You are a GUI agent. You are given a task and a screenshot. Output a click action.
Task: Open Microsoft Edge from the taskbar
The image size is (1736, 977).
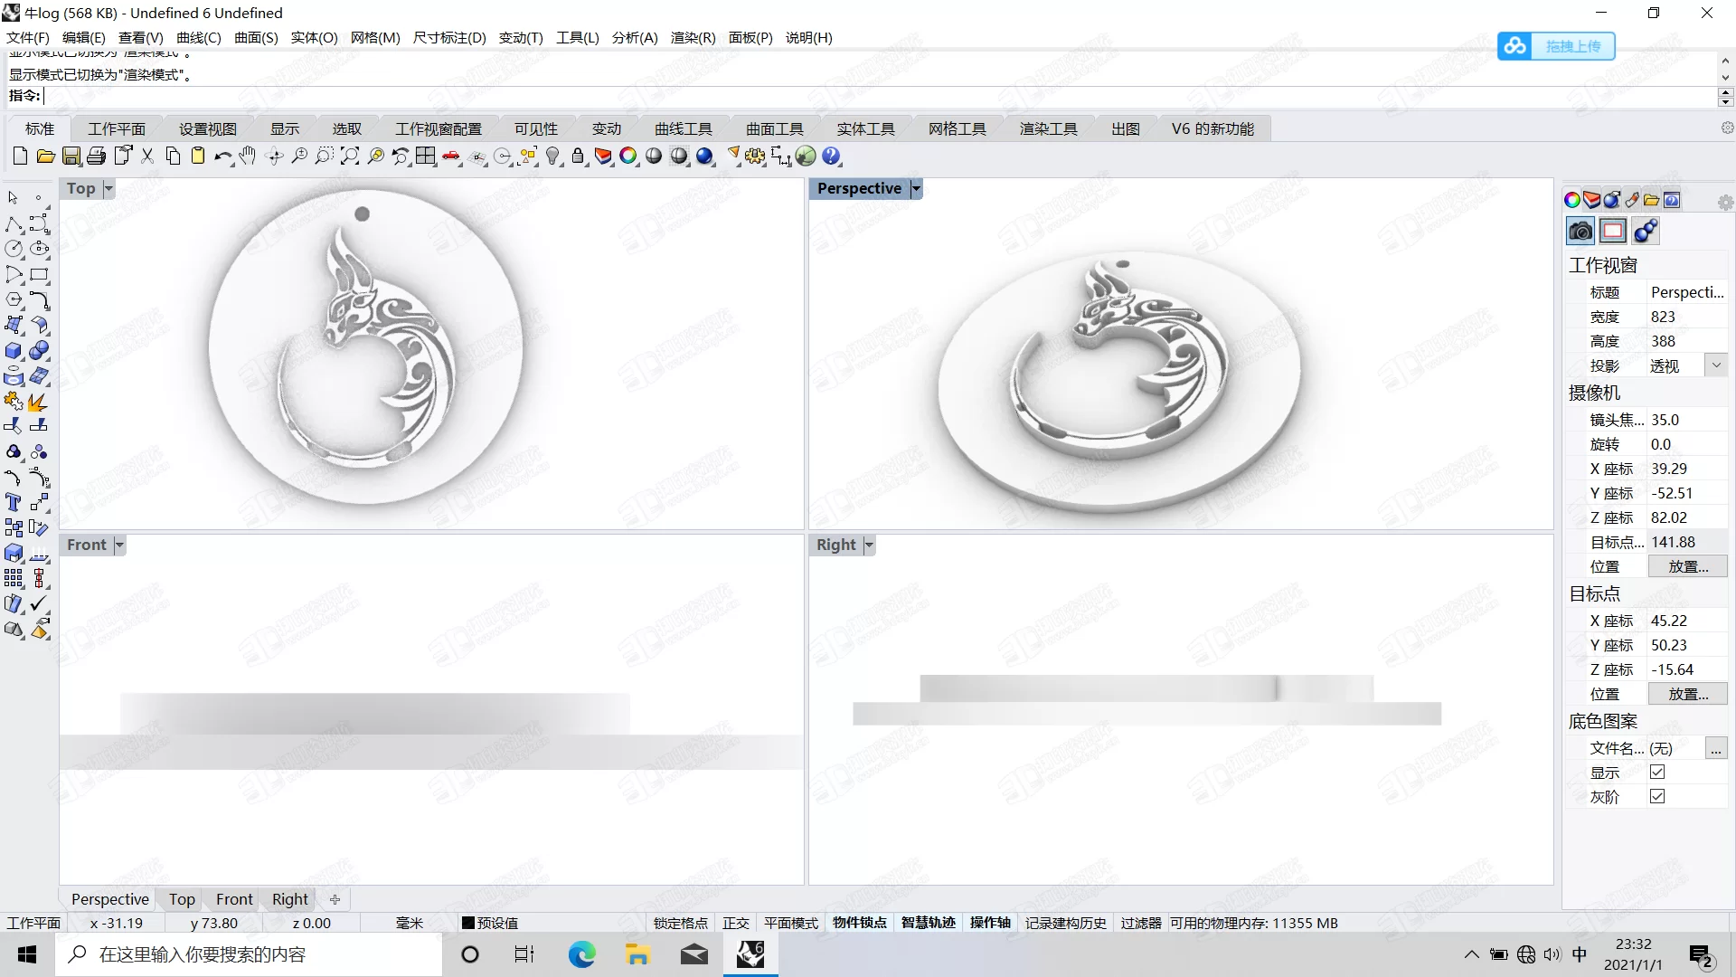581,954
